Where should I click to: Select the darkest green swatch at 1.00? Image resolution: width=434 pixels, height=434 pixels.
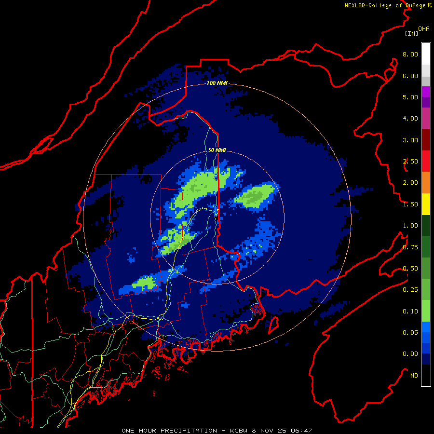coord(426,225)
